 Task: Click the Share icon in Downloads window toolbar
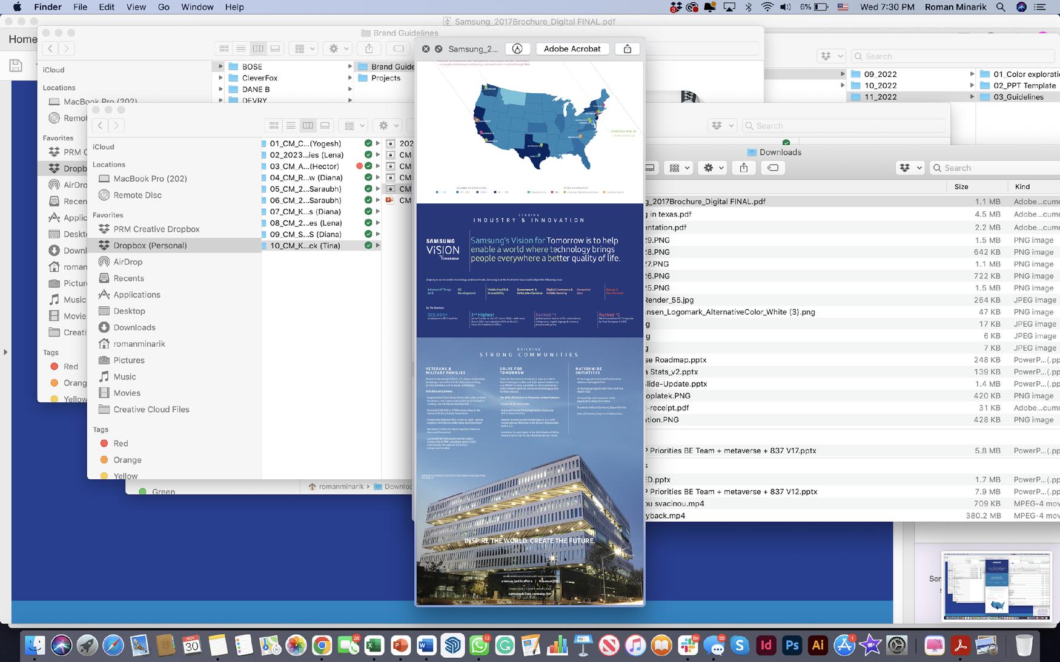click(744, 168)
